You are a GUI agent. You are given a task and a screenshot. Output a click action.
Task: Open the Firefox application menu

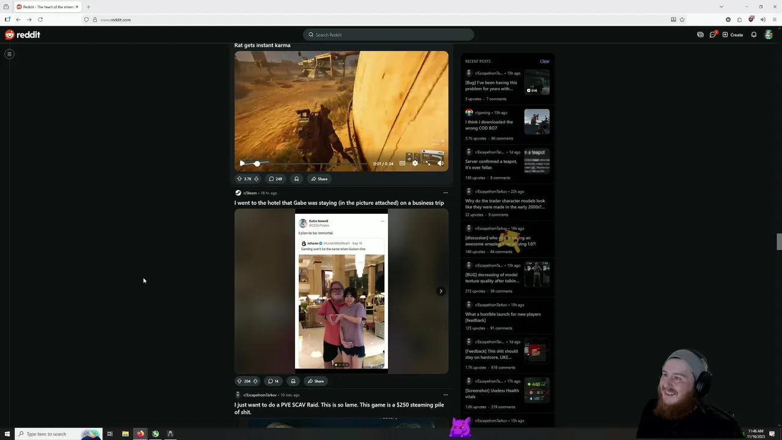774,20
